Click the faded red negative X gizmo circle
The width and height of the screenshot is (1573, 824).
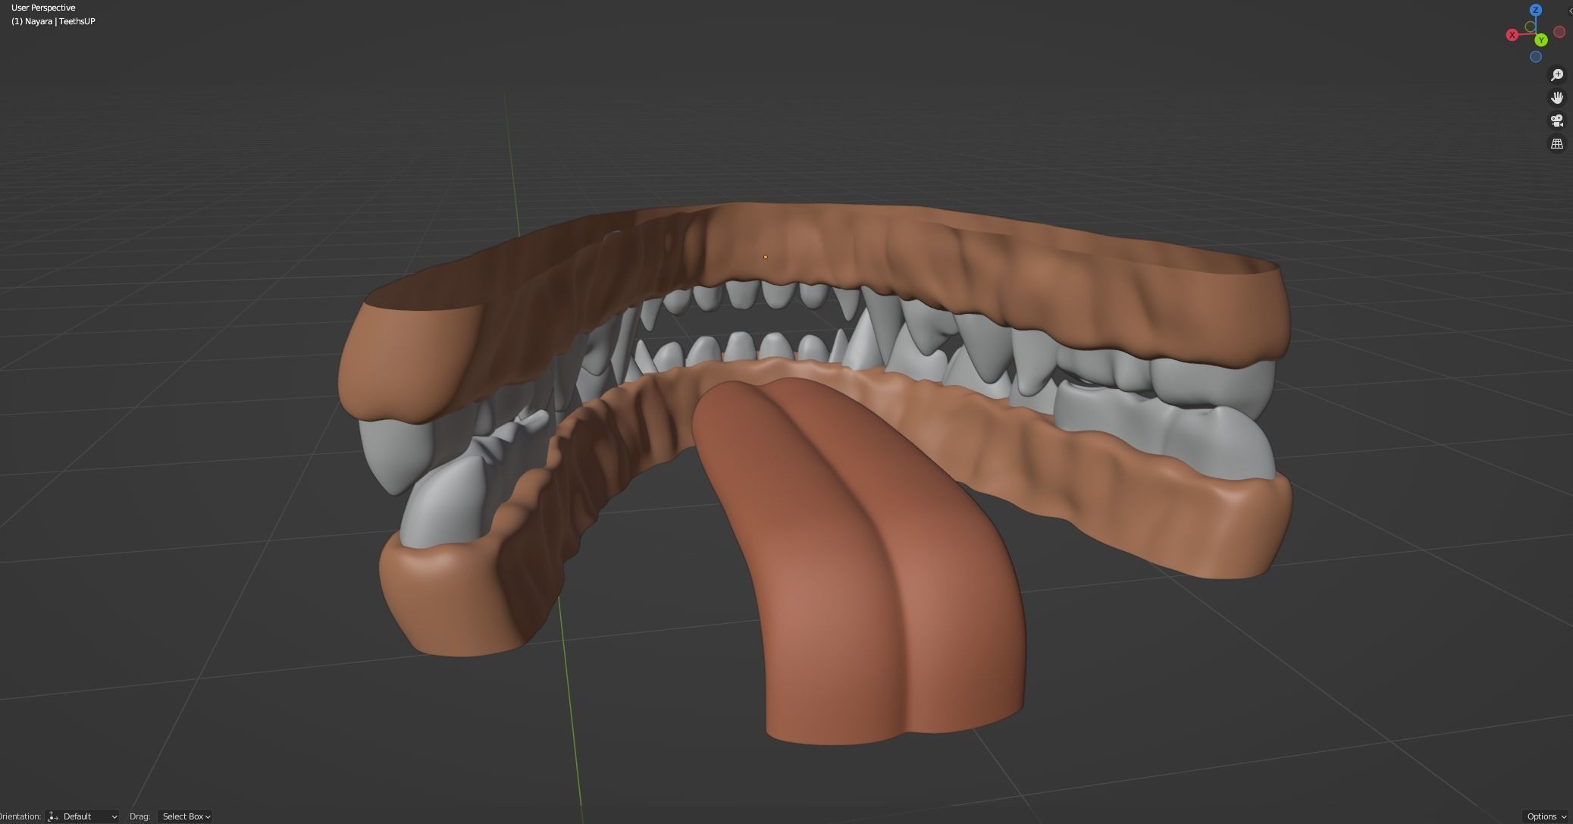[1559, 32]
